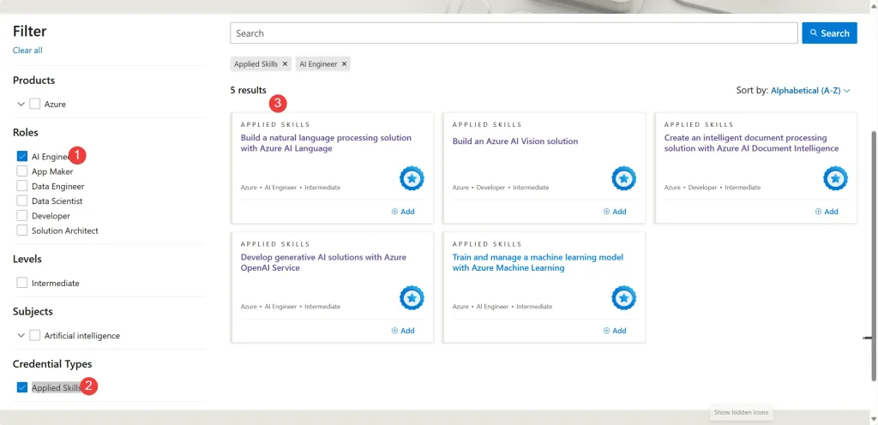Add the Azure AI Vision solution to collection
This screenshot has width=878, height=425.
[615, 212]
